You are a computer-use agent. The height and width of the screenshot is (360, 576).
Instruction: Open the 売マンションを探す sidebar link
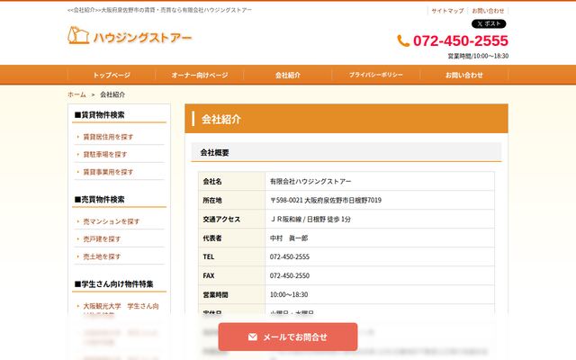coord(112,221)
